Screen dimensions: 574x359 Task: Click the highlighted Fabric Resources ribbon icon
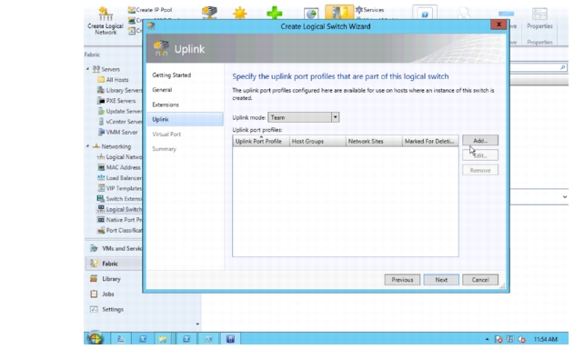(339, 12)
